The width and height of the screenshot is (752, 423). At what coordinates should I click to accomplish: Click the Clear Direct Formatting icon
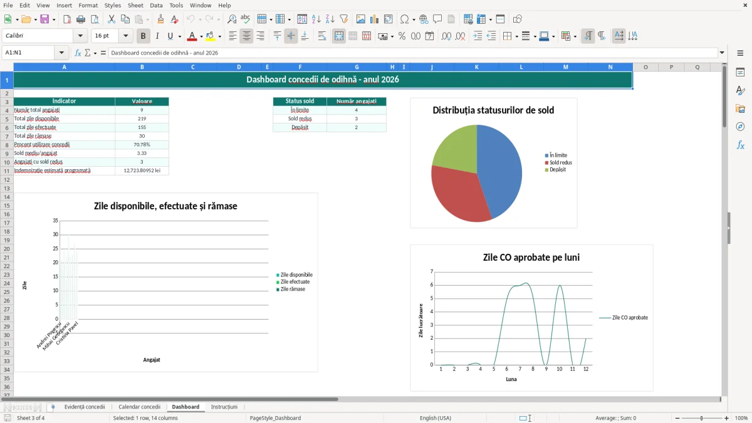(x=175, y=19)
